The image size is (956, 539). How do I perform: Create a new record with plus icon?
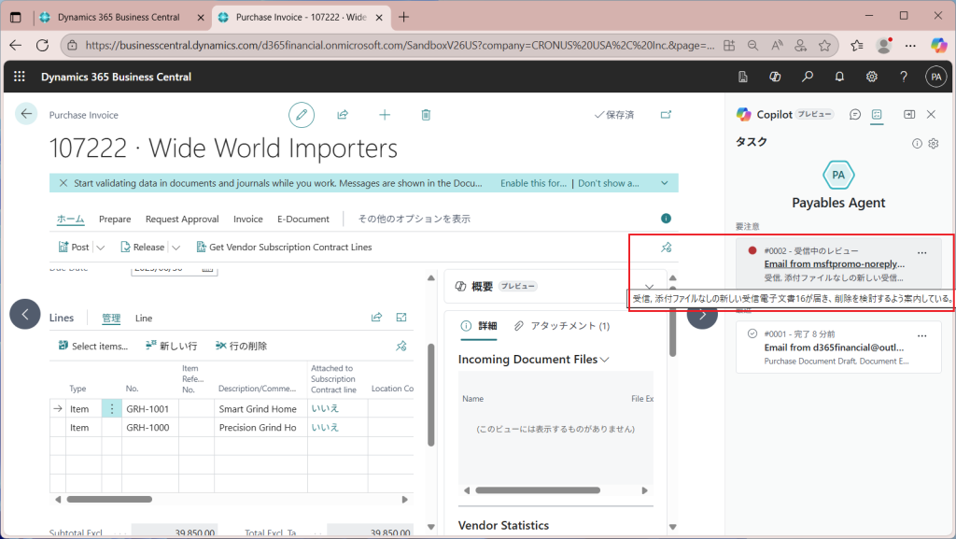tap(385, 115)
